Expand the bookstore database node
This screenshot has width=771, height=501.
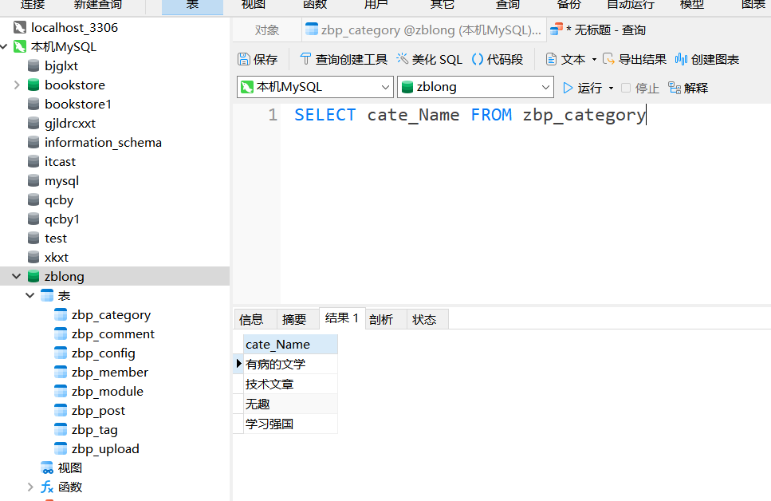[x=17, y=85]
